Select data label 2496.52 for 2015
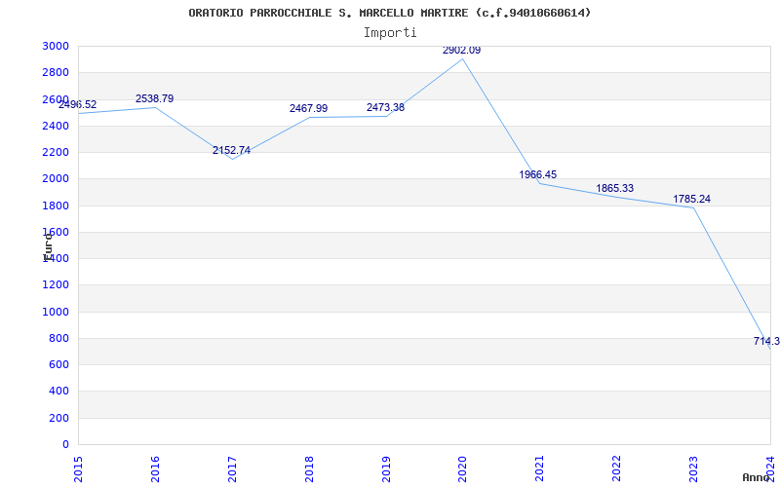The height and width of the screenshot is (487, 780). tap(78, 105)
